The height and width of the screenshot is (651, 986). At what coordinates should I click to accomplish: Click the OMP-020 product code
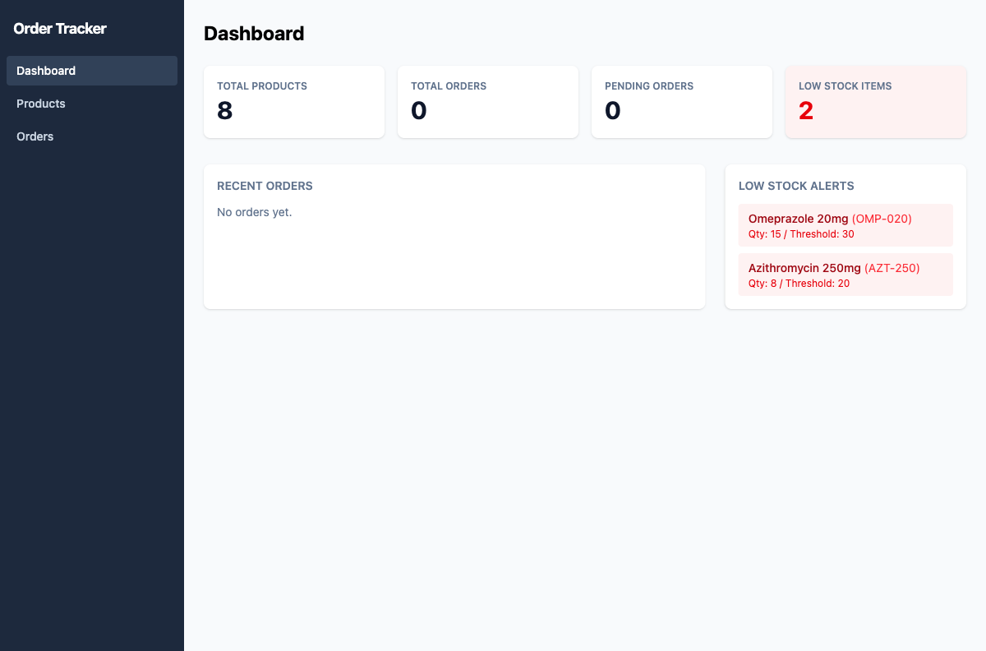click(882, 219)
